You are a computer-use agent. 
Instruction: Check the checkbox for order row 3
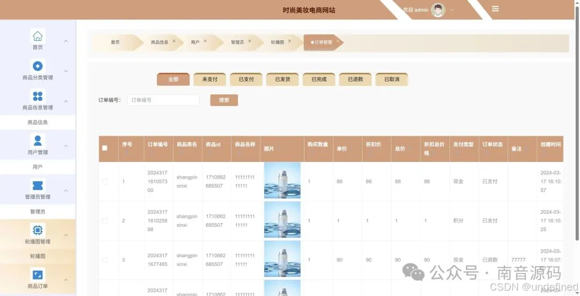coord(105,260)
